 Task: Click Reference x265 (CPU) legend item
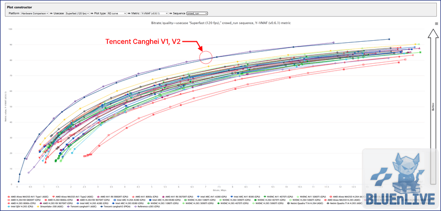click(x=148, y=206)
